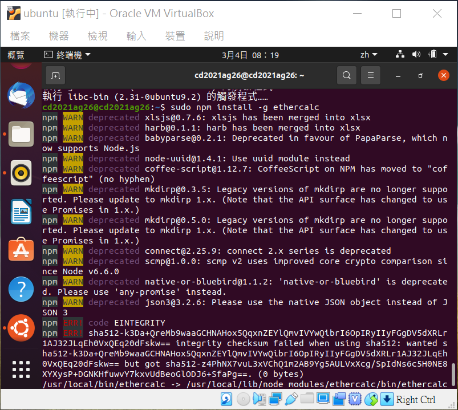
Task: Minimize the VirtualBox window
Action: click(357, 14)
